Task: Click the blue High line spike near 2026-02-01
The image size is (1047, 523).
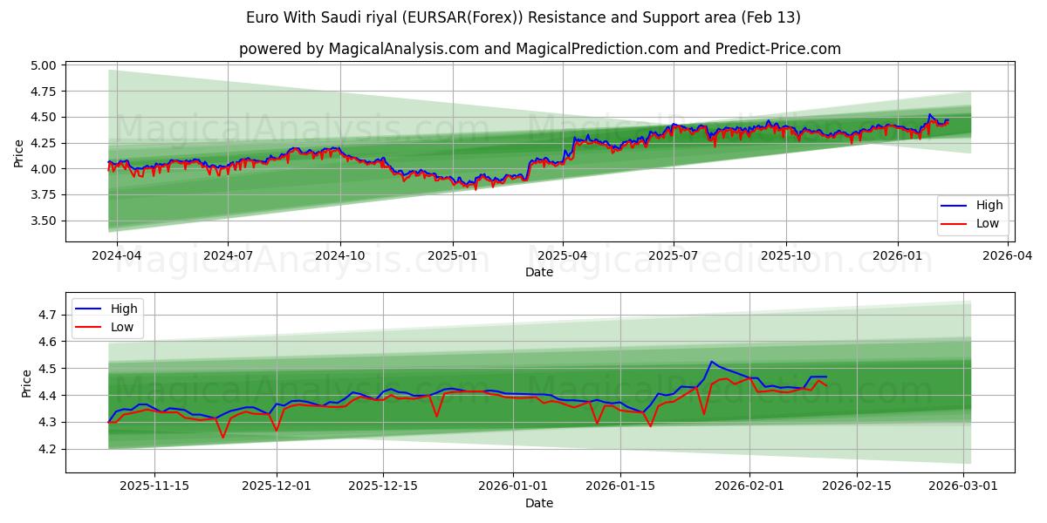Action: (x=713, y=361)
